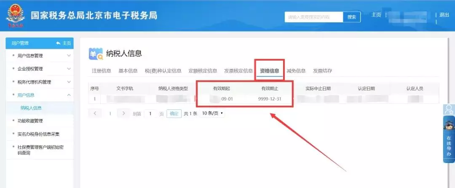
Task: Open the 10条/页 page size dropdown
Action: pos(212,113)
